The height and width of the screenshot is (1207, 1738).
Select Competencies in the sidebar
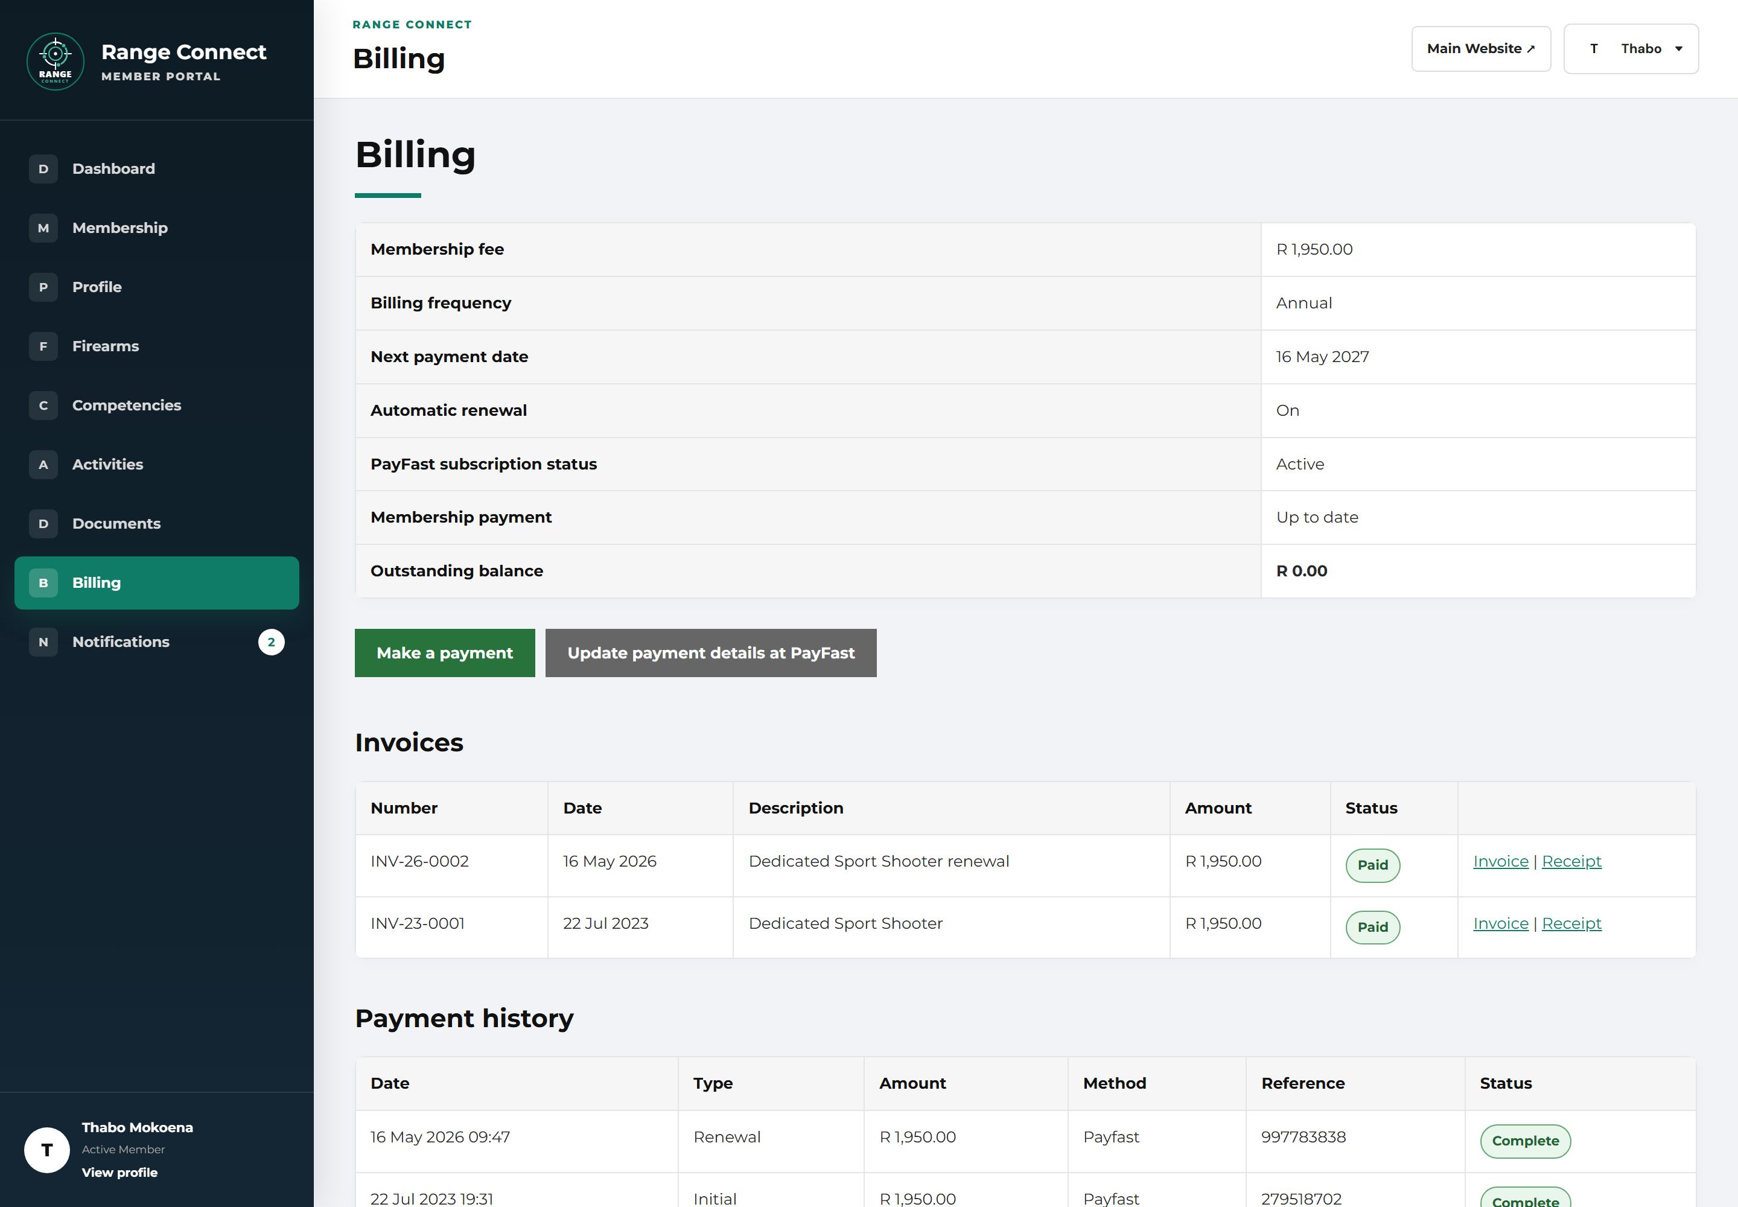tap(156, 406)
